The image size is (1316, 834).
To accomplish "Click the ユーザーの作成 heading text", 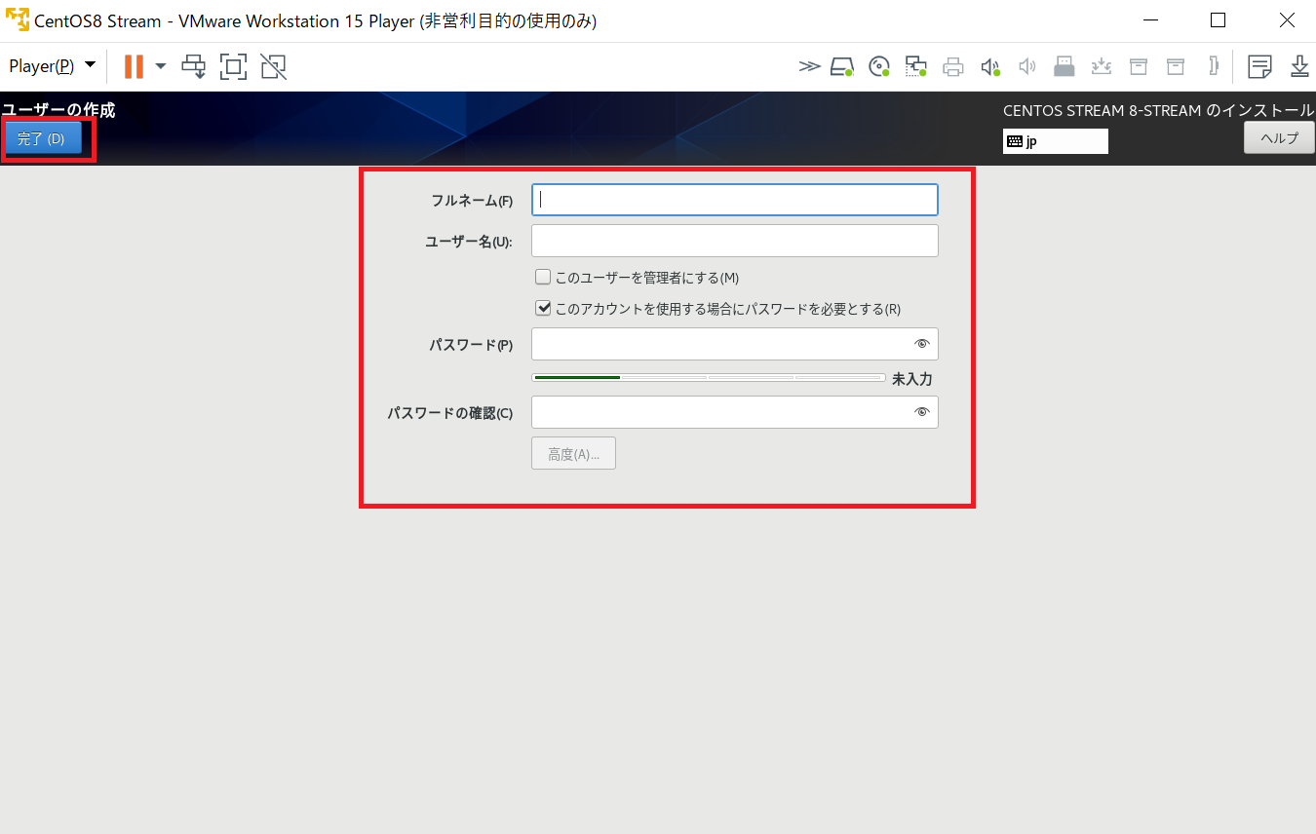I will pos(58,110).
